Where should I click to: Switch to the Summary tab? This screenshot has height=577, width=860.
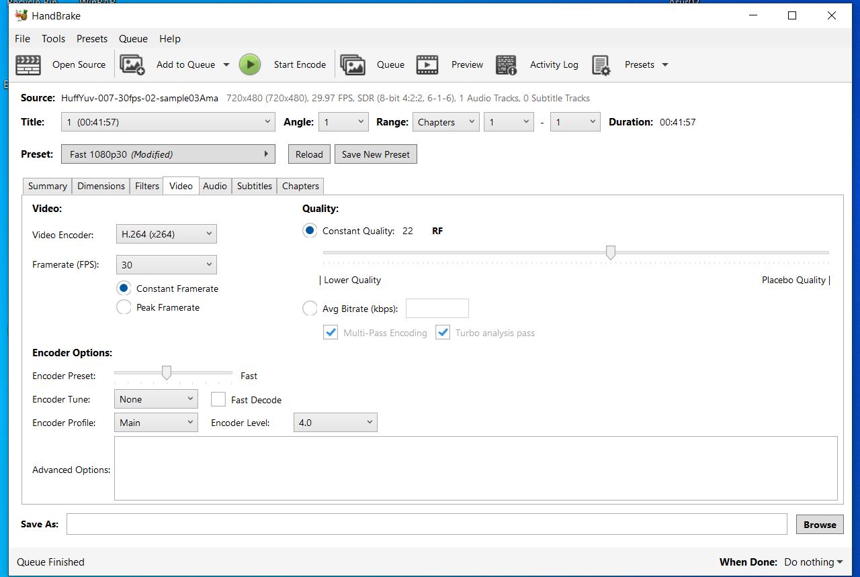(x=48, y=186)
